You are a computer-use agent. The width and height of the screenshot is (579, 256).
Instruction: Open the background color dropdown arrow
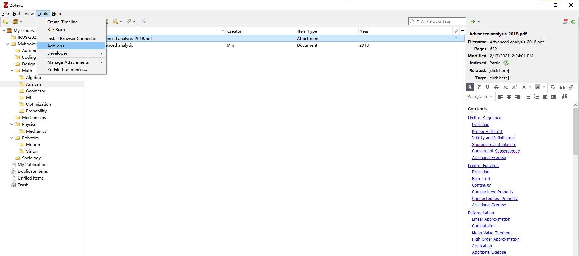544,87
